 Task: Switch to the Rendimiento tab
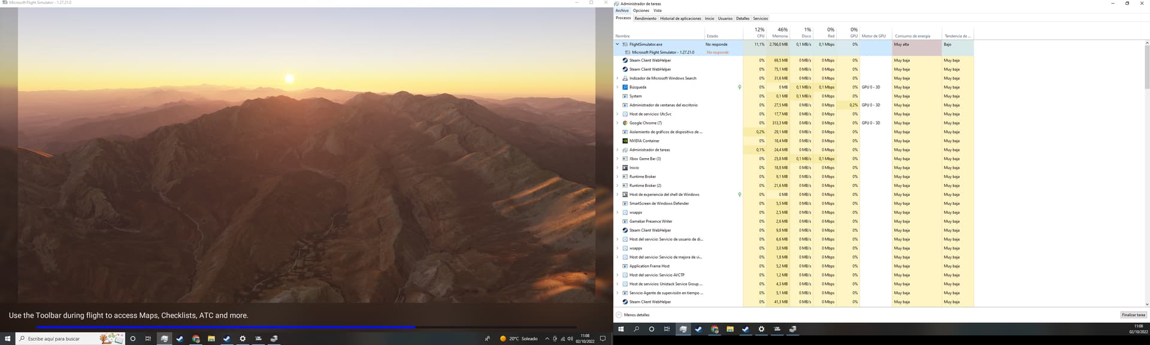point(646,19)
